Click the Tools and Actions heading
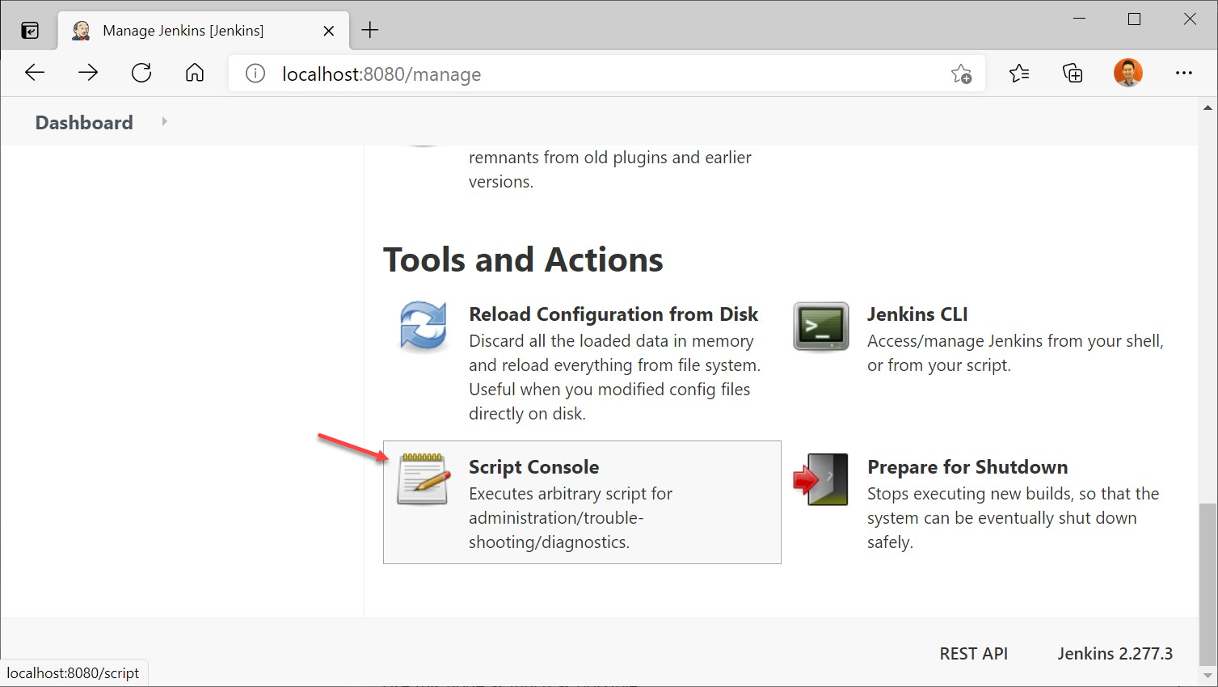 (x=523, y=259)
